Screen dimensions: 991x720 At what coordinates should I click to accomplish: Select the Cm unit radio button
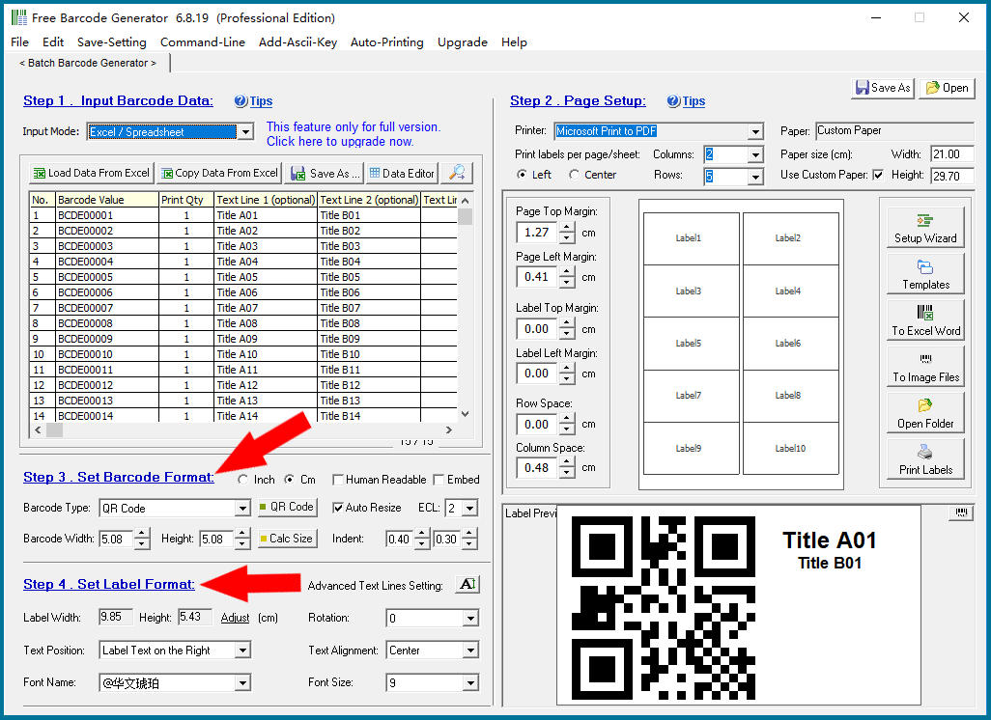290,480
